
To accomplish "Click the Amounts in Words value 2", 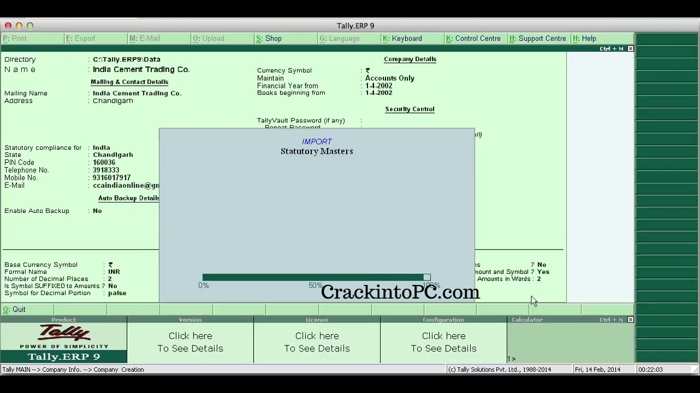I will pyautogui.click(x=538, y=279).
